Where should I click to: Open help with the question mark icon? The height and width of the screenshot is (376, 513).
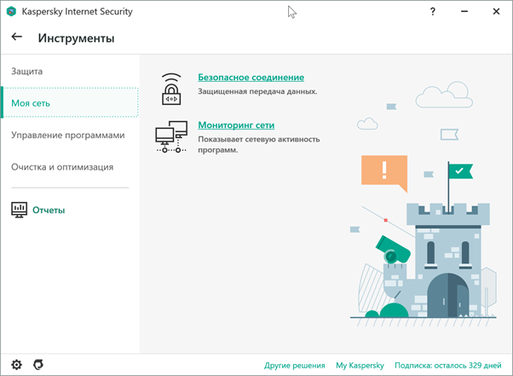(433, 11)
